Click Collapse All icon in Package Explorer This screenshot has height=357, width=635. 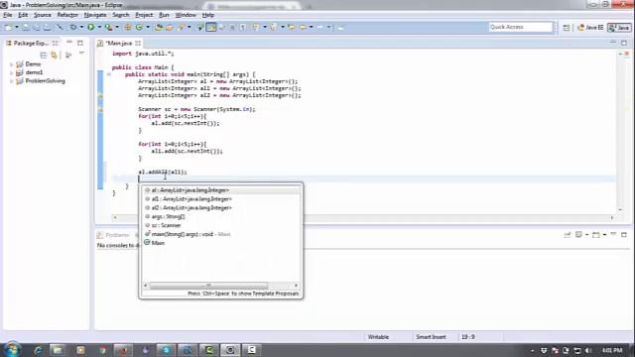point(44,55)
